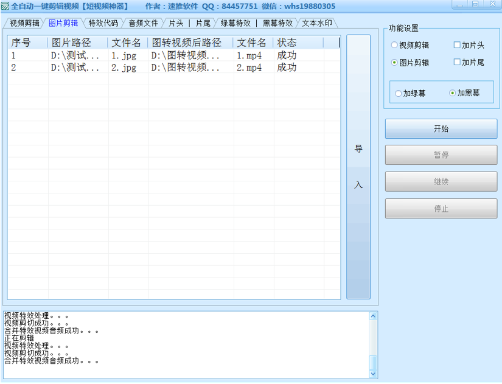The image size is (502, 384).
Task: Click the 状态 column header
Action: point(287,43)
